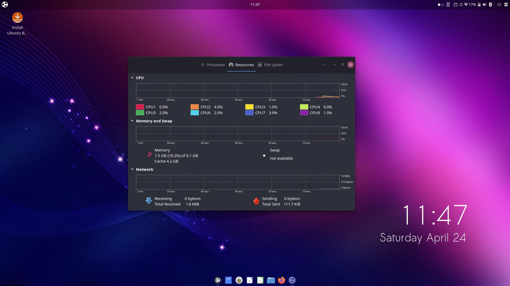Open the System Monitor options menu
This screenshot has height=286, width=510.
point(323,65)
